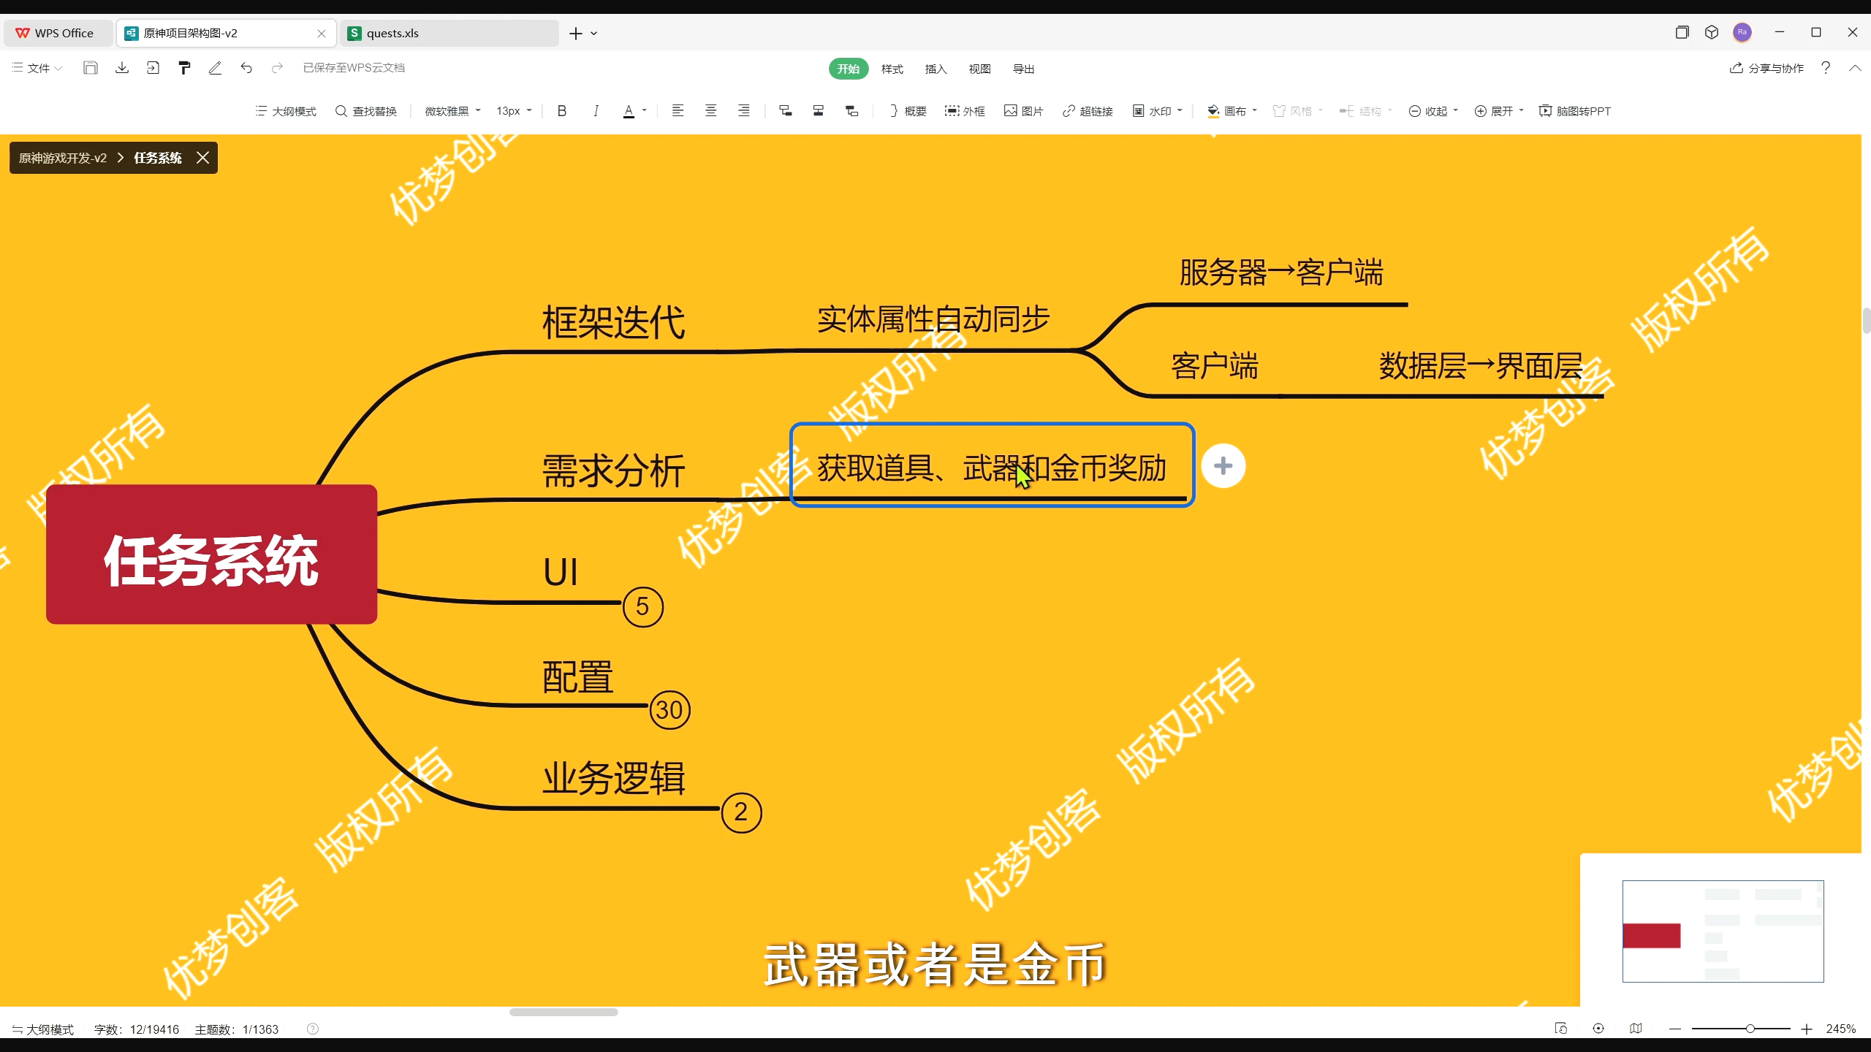Insert an image with 图片
This screenshot has width=1871, height=1052.
point(1023,111)
